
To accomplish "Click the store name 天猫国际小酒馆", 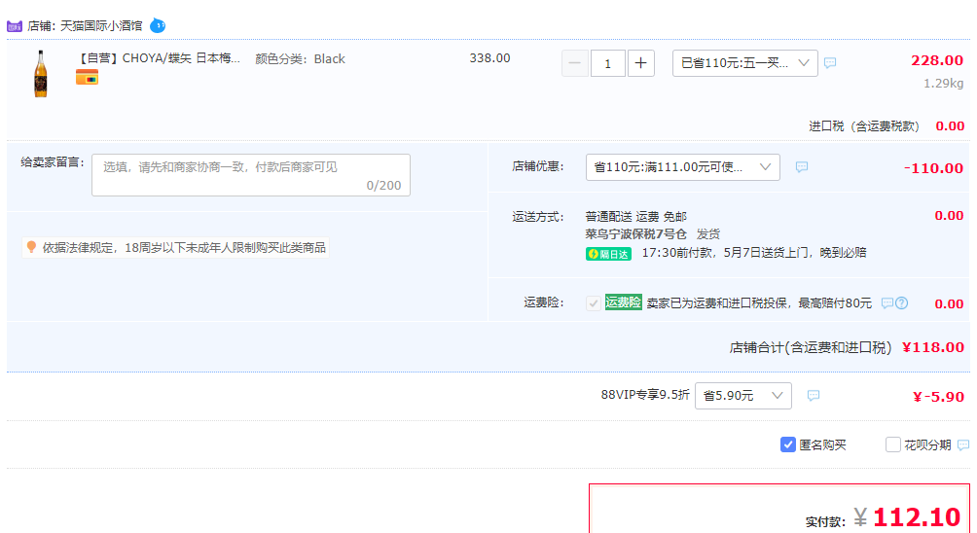I will tap(101, 26).
